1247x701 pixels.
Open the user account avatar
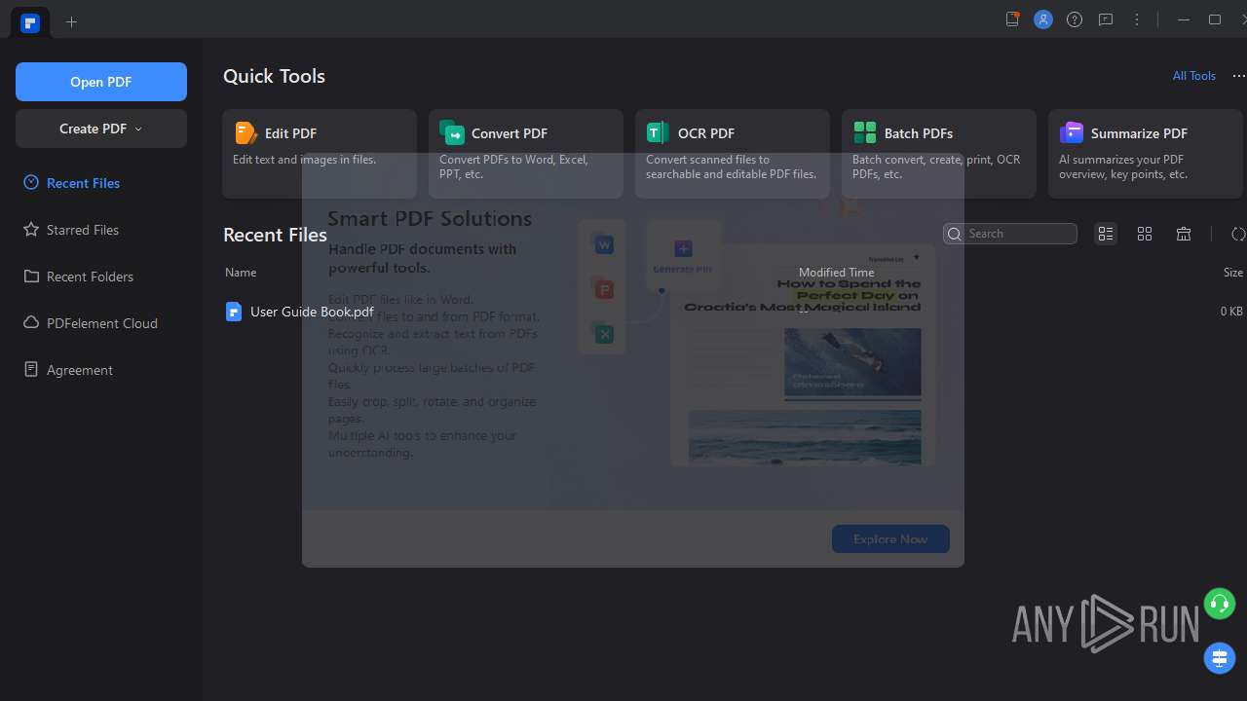point(1043,19)
